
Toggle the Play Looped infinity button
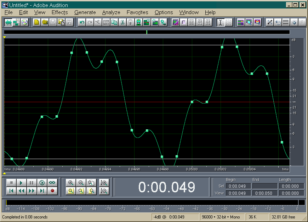[x=52, y=183]
